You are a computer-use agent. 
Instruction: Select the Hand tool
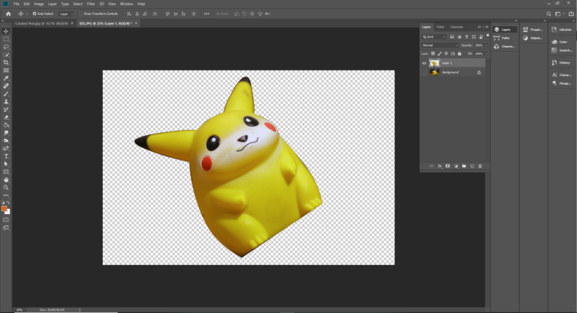[6, 180]
